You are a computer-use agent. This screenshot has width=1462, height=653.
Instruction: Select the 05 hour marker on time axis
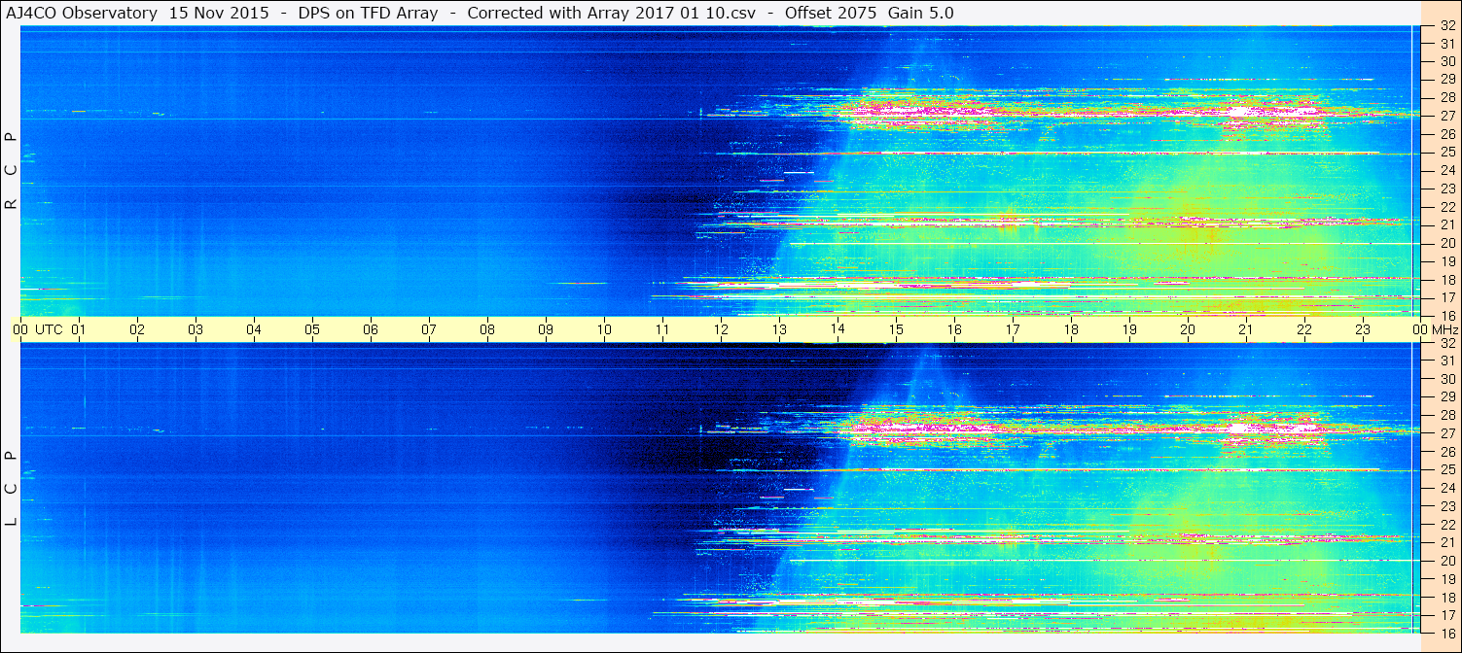(x=312, y=329)
